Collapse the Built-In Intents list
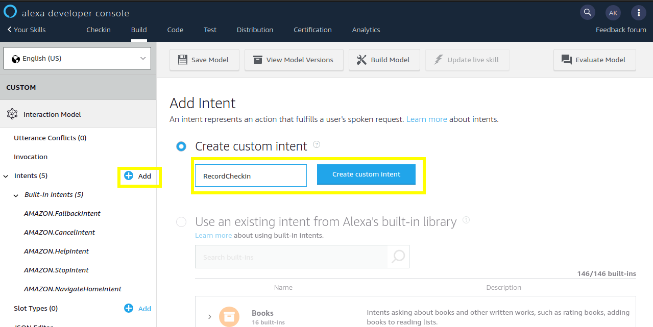This screenshot has width=653, height=327. [15, 194]
